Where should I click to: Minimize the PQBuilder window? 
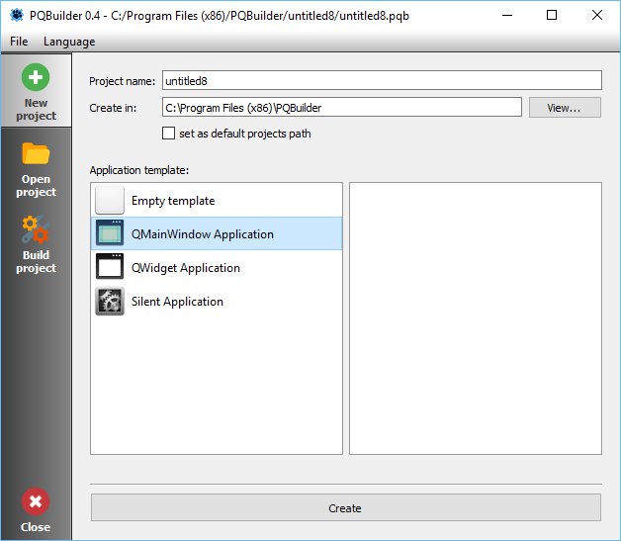tap(507, 16)
